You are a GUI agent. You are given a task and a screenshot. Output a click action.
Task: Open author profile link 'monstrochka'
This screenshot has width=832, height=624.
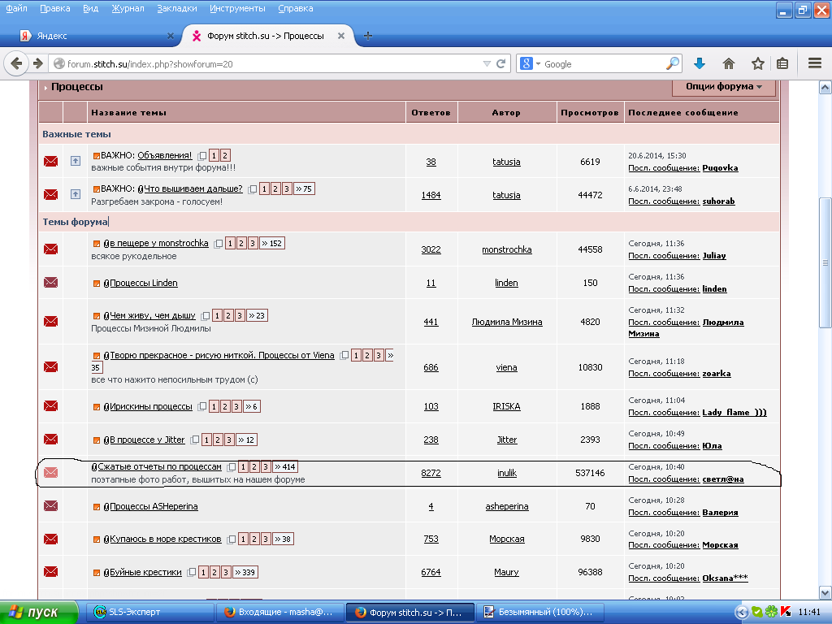(506, 249)
